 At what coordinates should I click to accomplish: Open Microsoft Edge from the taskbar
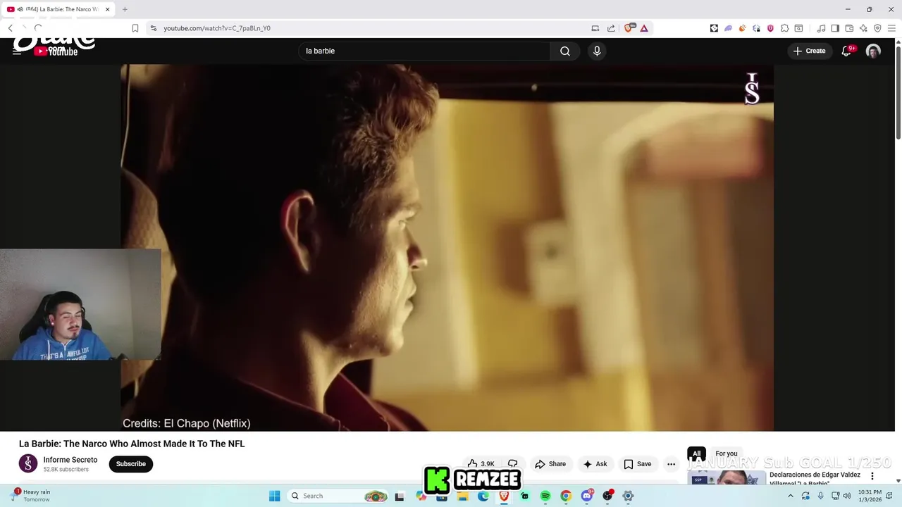click(x=483, y=496)
